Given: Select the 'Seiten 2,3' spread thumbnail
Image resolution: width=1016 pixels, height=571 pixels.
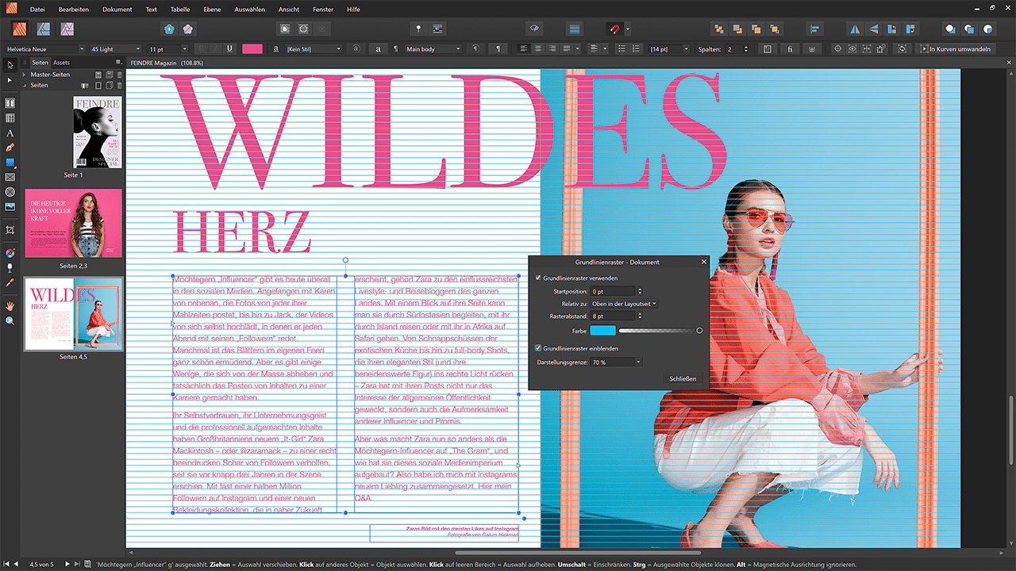Looking at the screenshot, I should click(x=74, y=223).
